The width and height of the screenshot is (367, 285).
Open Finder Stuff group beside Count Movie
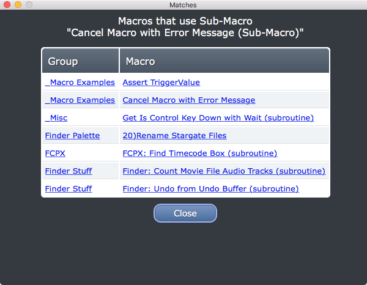[x=69, y=171]
